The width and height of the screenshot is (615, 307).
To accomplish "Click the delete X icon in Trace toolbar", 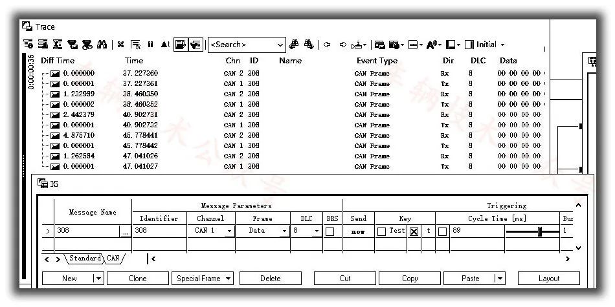I will [x=121, y=45].
